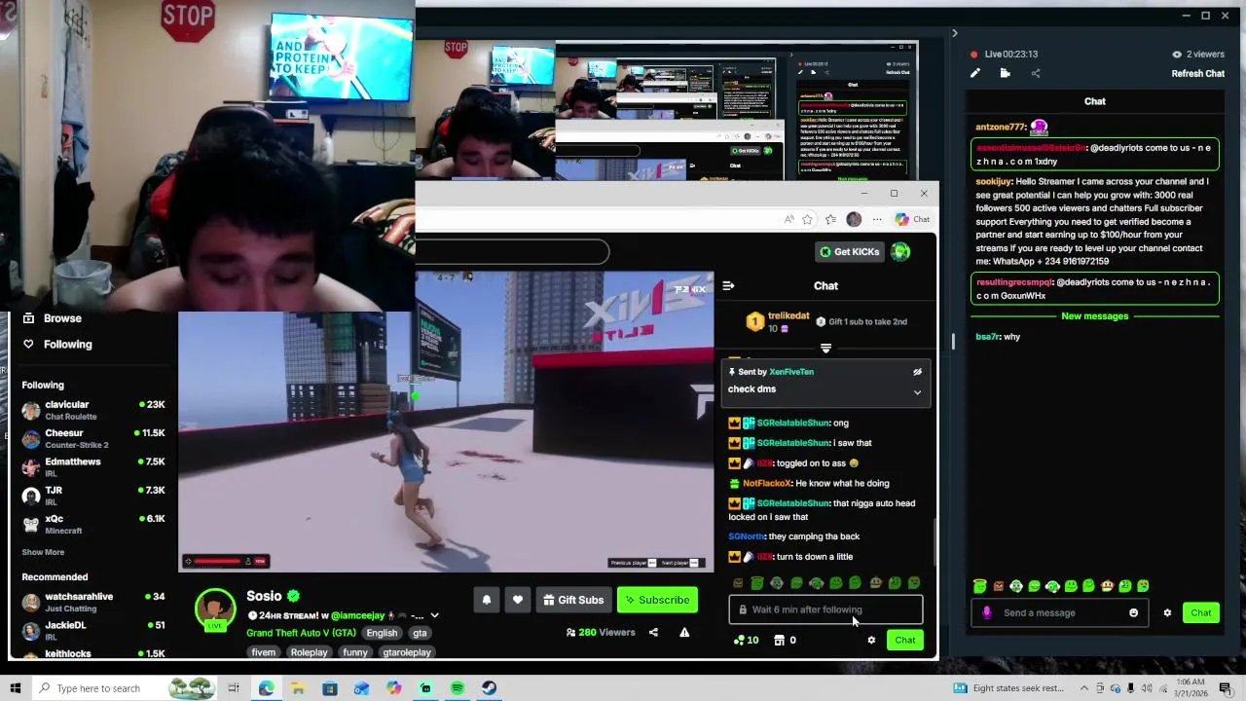Click the Gift Subs button
This screenshot has height=701, width=1246.
pos(573,601)
